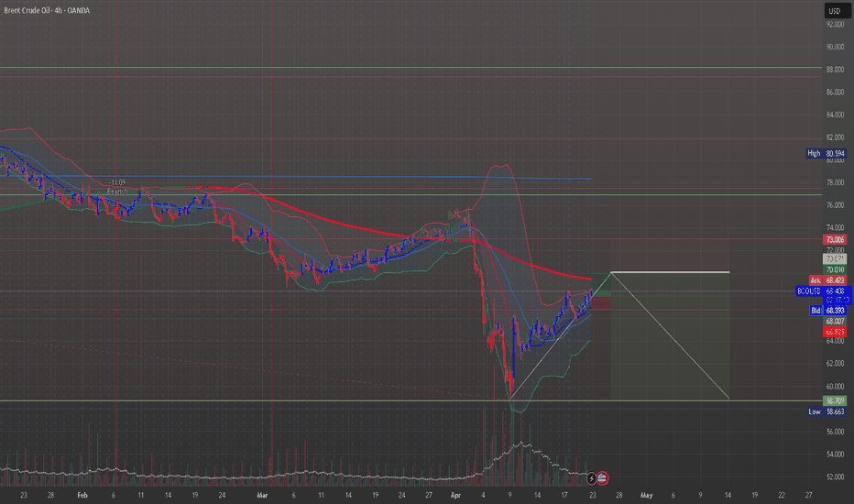Click the Feb label on time axis

point(82,495)
